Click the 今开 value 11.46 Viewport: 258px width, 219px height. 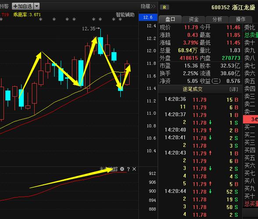(233, 27)
